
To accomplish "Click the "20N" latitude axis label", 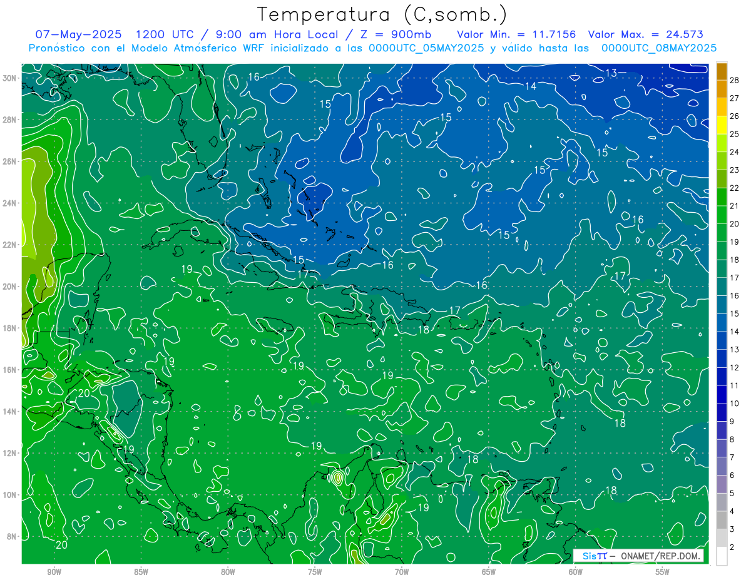I will (x=10, y=287).
